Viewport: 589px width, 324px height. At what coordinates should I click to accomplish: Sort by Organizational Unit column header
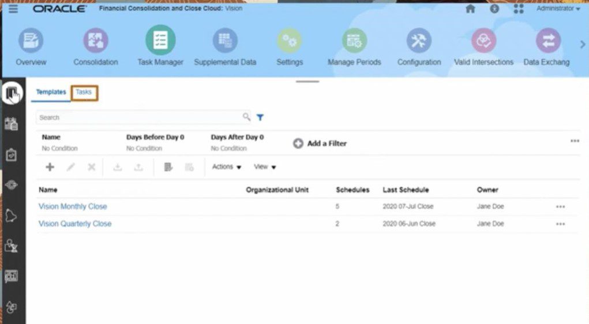(x=277, y=190)
